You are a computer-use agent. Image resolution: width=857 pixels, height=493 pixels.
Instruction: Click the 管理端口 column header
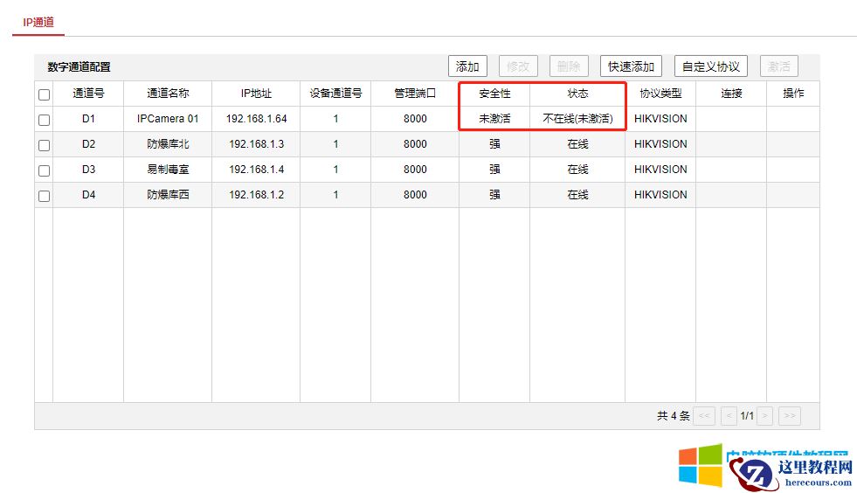(415, 94)
